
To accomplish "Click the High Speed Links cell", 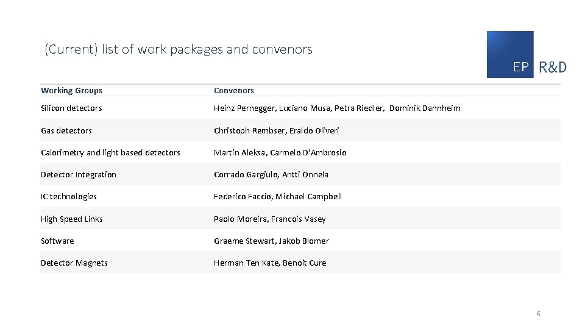I will (x=72, y=219).
